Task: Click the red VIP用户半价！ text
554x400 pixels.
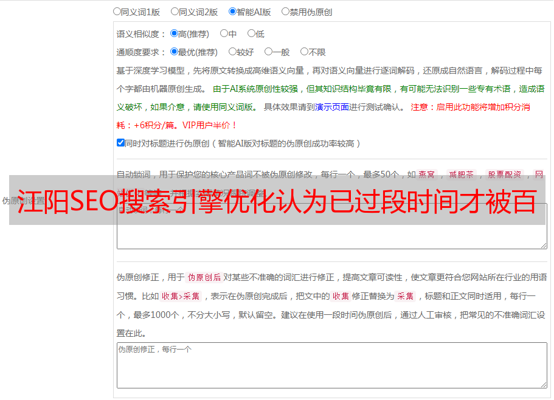Action: click(x=210, y=125)
